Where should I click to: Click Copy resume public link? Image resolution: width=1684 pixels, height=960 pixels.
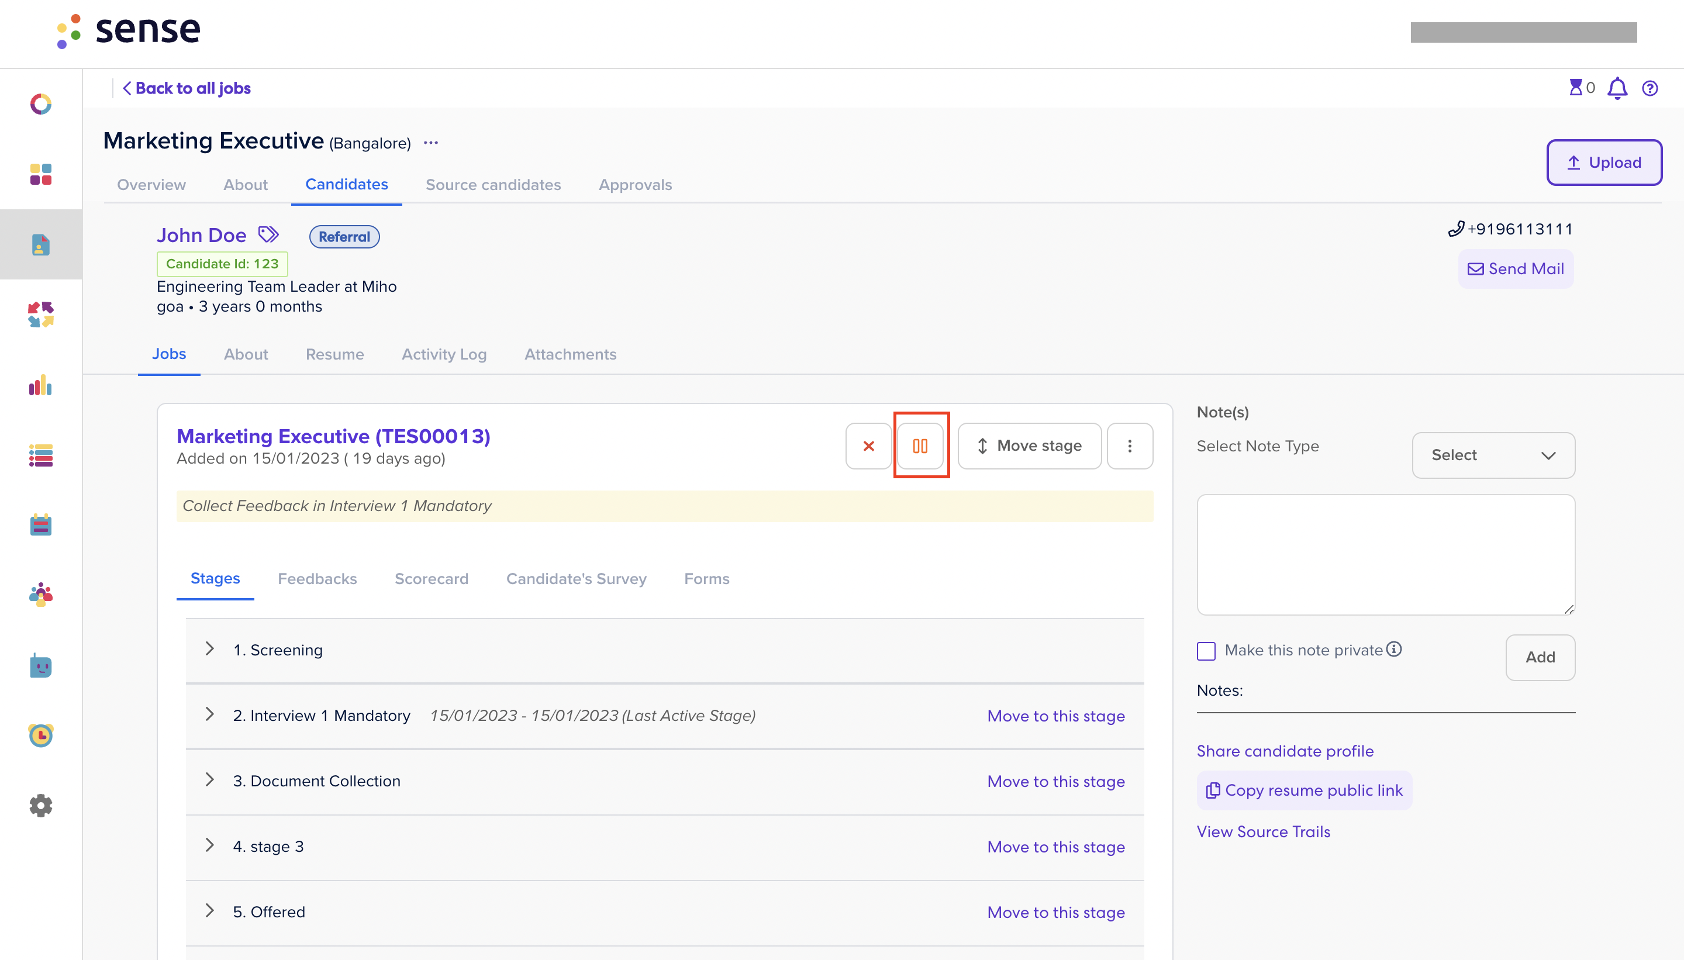tap(1304, 790)
